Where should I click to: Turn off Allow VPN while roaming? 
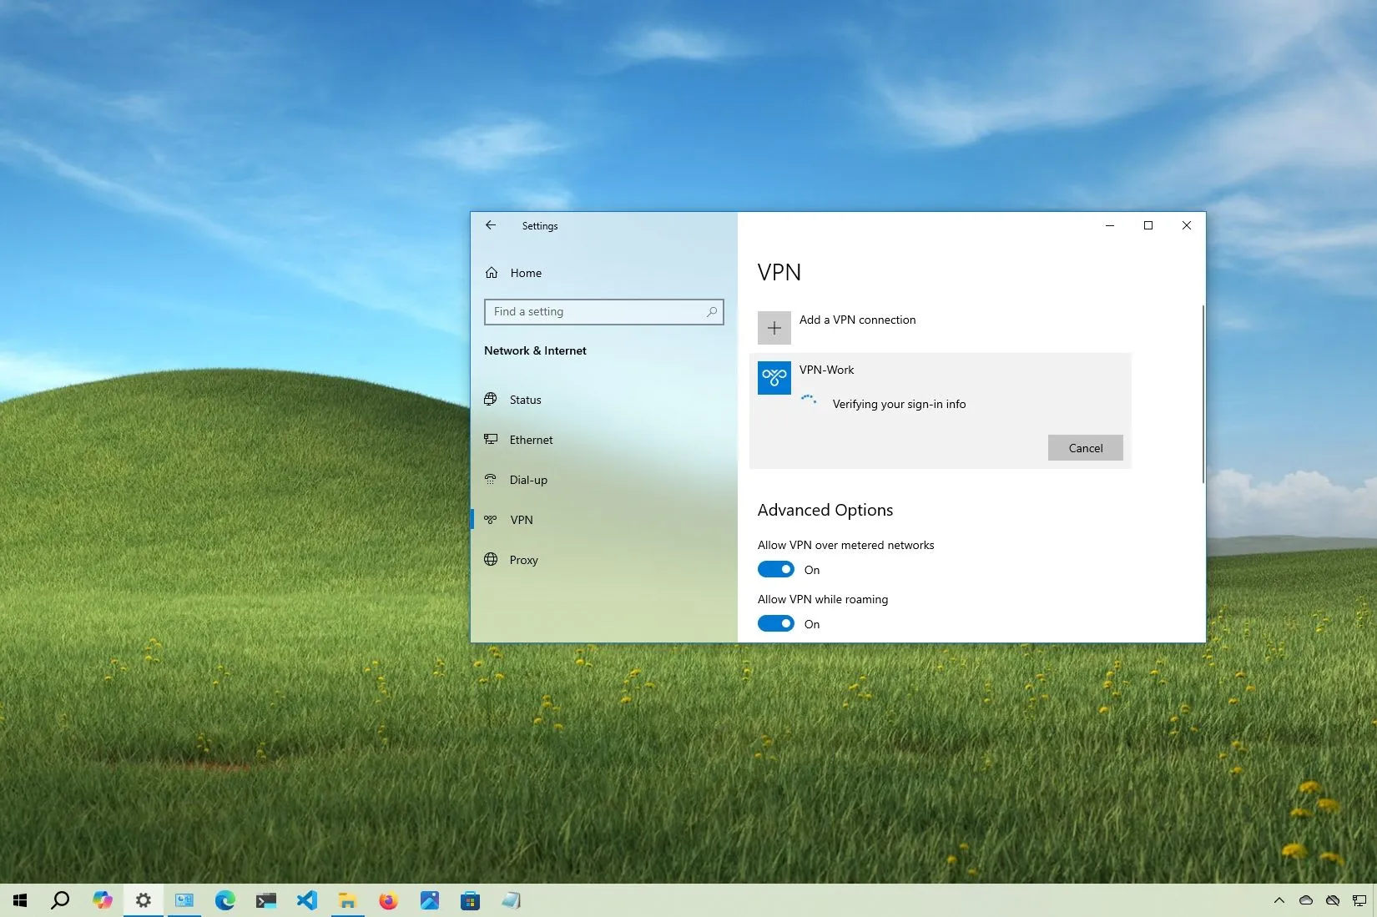775,623
